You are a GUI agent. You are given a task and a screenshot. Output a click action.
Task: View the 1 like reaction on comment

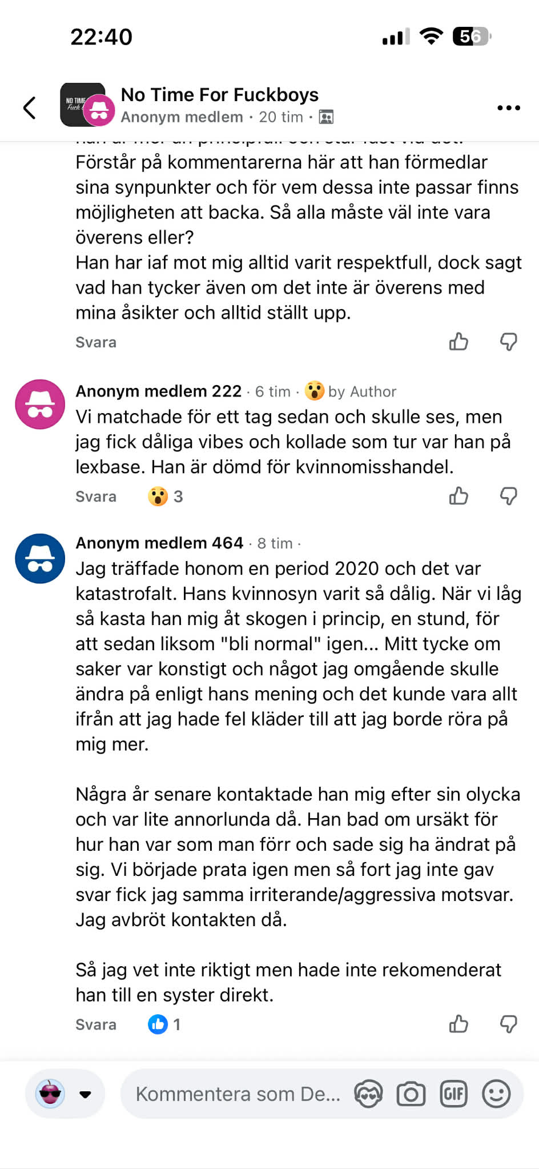click(x=164, y=1024)
